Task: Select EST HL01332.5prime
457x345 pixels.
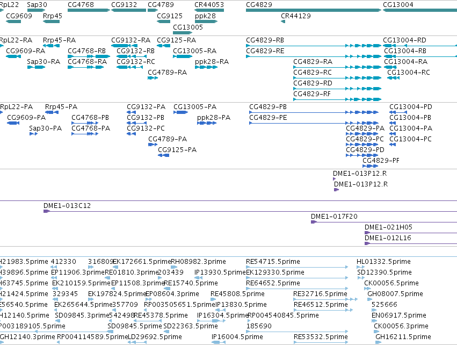Action: coord(360,267)
